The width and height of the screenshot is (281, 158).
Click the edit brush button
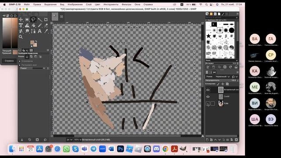tap(208, 67)
